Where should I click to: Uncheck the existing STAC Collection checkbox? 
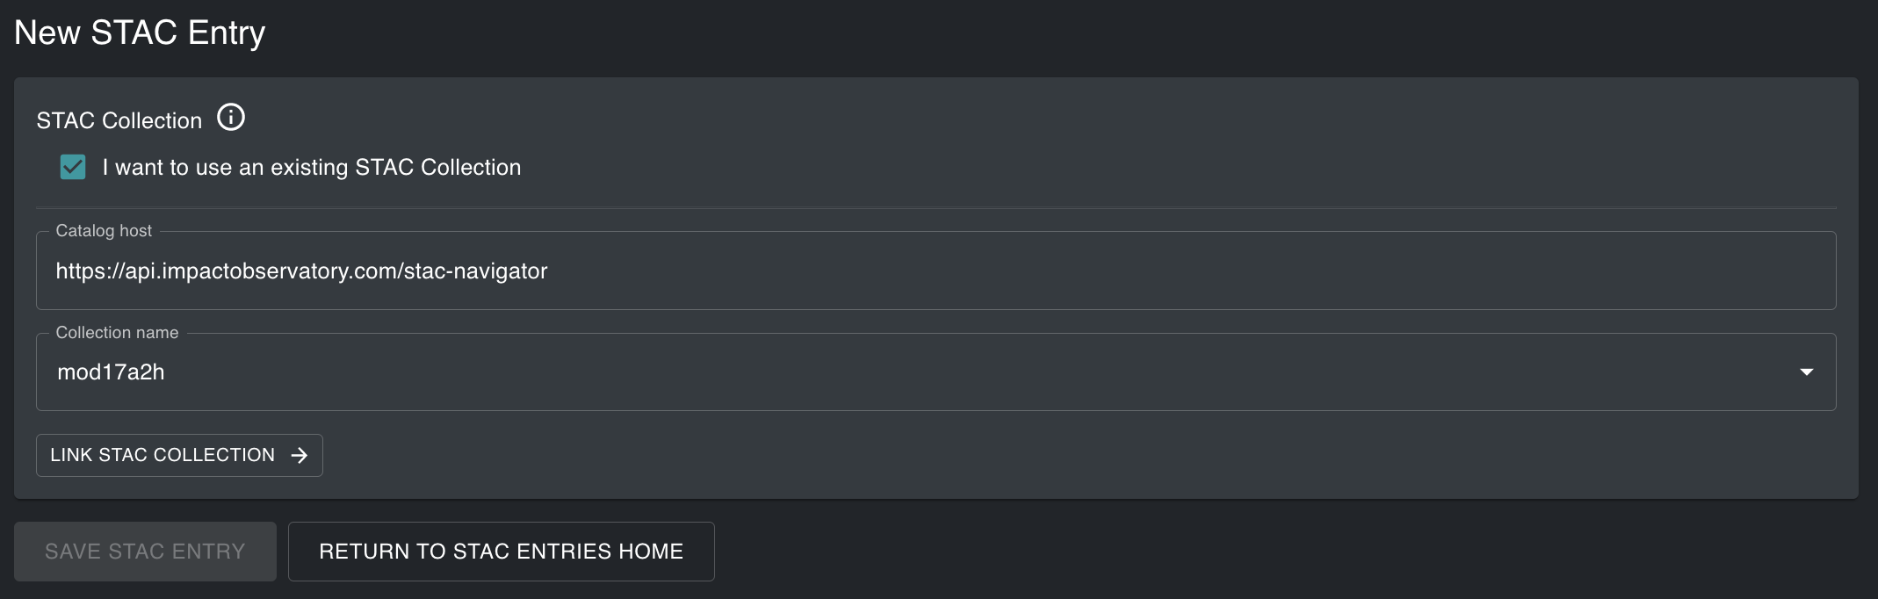tap(73, 167)
